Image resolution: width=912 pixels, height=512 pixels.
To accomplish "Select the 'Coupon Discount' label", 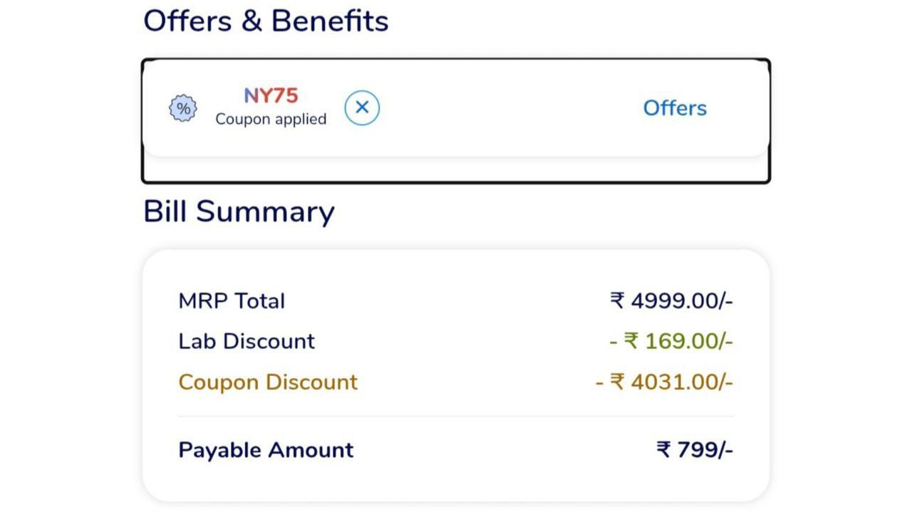I will [268, 382].
